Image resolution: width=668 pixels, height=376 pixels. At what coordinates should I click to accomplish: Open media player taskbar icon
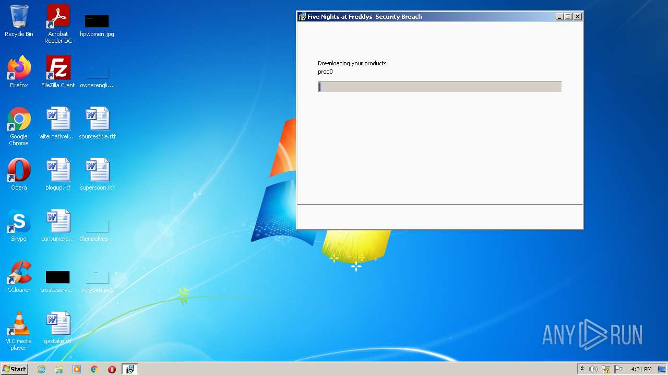click(77, 369)
